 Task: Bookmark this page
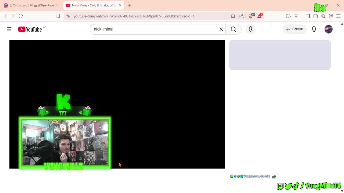[58, 16]
